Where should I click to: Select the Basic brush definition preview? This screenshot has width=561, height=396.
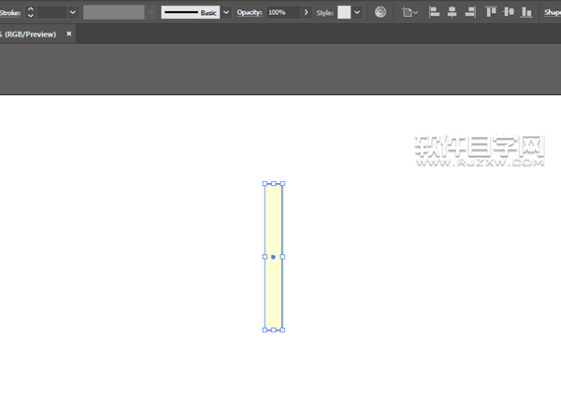coord(191,12)
